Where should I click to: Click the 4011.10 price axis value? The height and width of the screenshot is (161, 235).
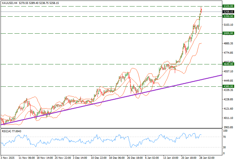click(x=228, y=118)
